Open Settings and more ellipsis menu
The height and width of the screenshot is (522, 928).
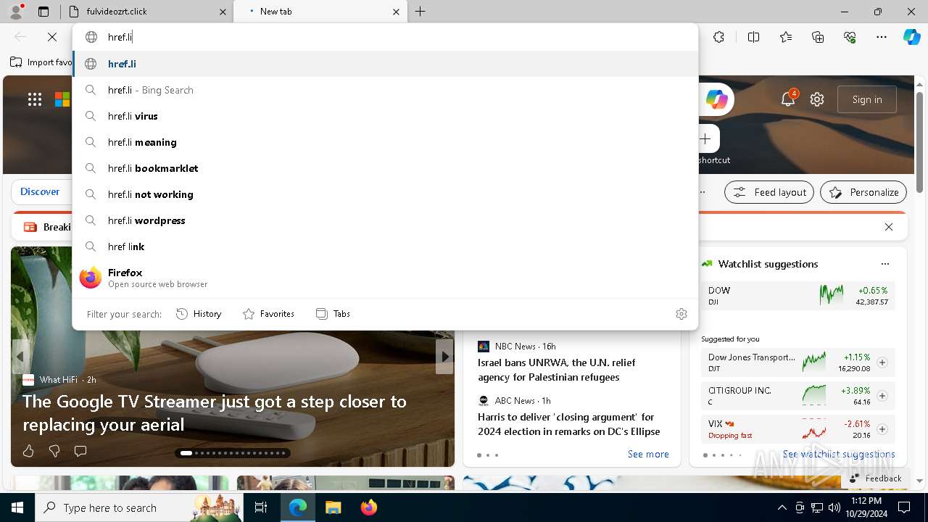(882, 37)
